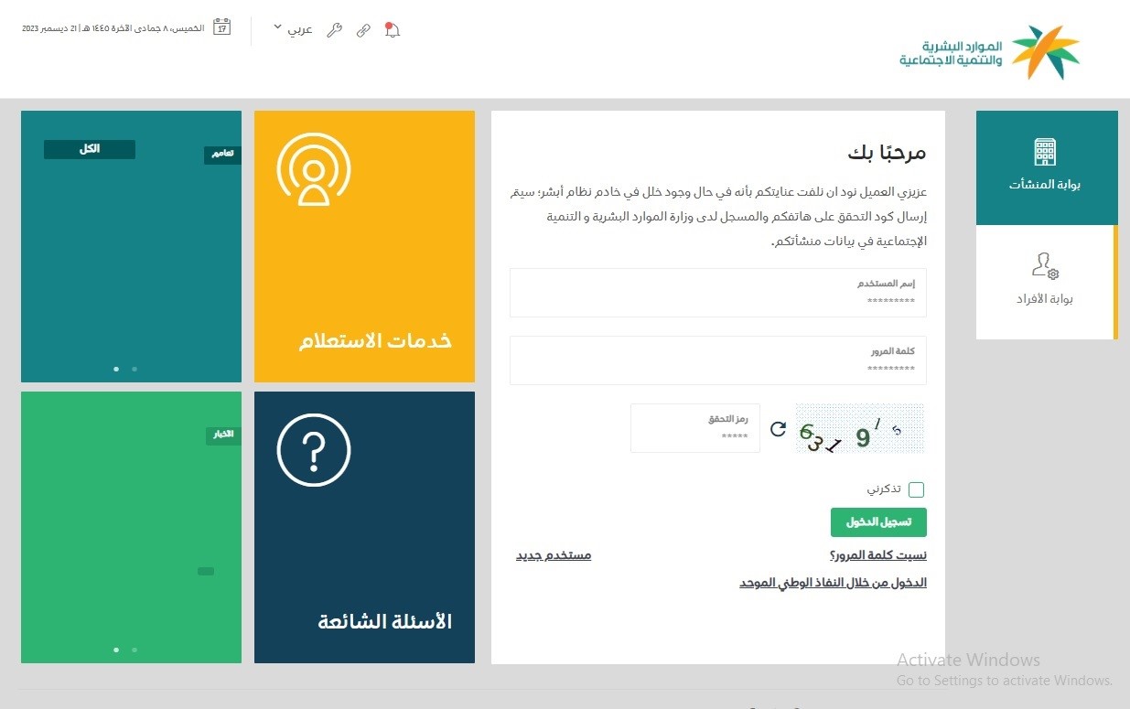Select the بوابة المنشآت tab
This screenshot has width=1130, height=709.
pyautogui.click(x=1047, y=168)
